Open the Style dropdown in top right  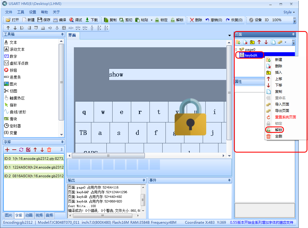pyautogui.click(x=289, y=12)
